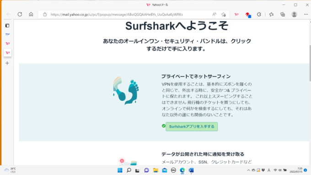Screen dimensions: 311x175
Task: Switch to the first vertical tab
Action: point(7,34)
